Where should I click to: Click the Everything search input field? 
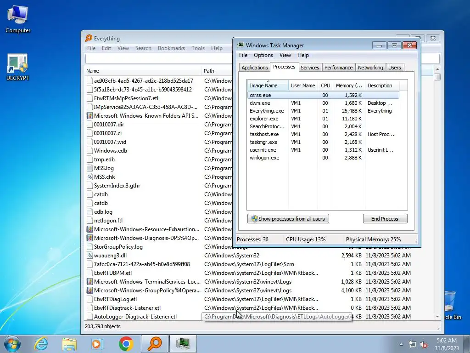(x=159, y=58)
